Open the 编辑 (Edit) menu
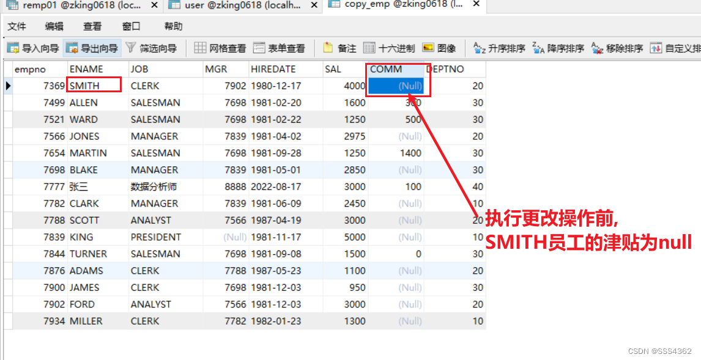The height and width of the screenshot is (360, 701). pyautogui.click(x=54, y=26)
